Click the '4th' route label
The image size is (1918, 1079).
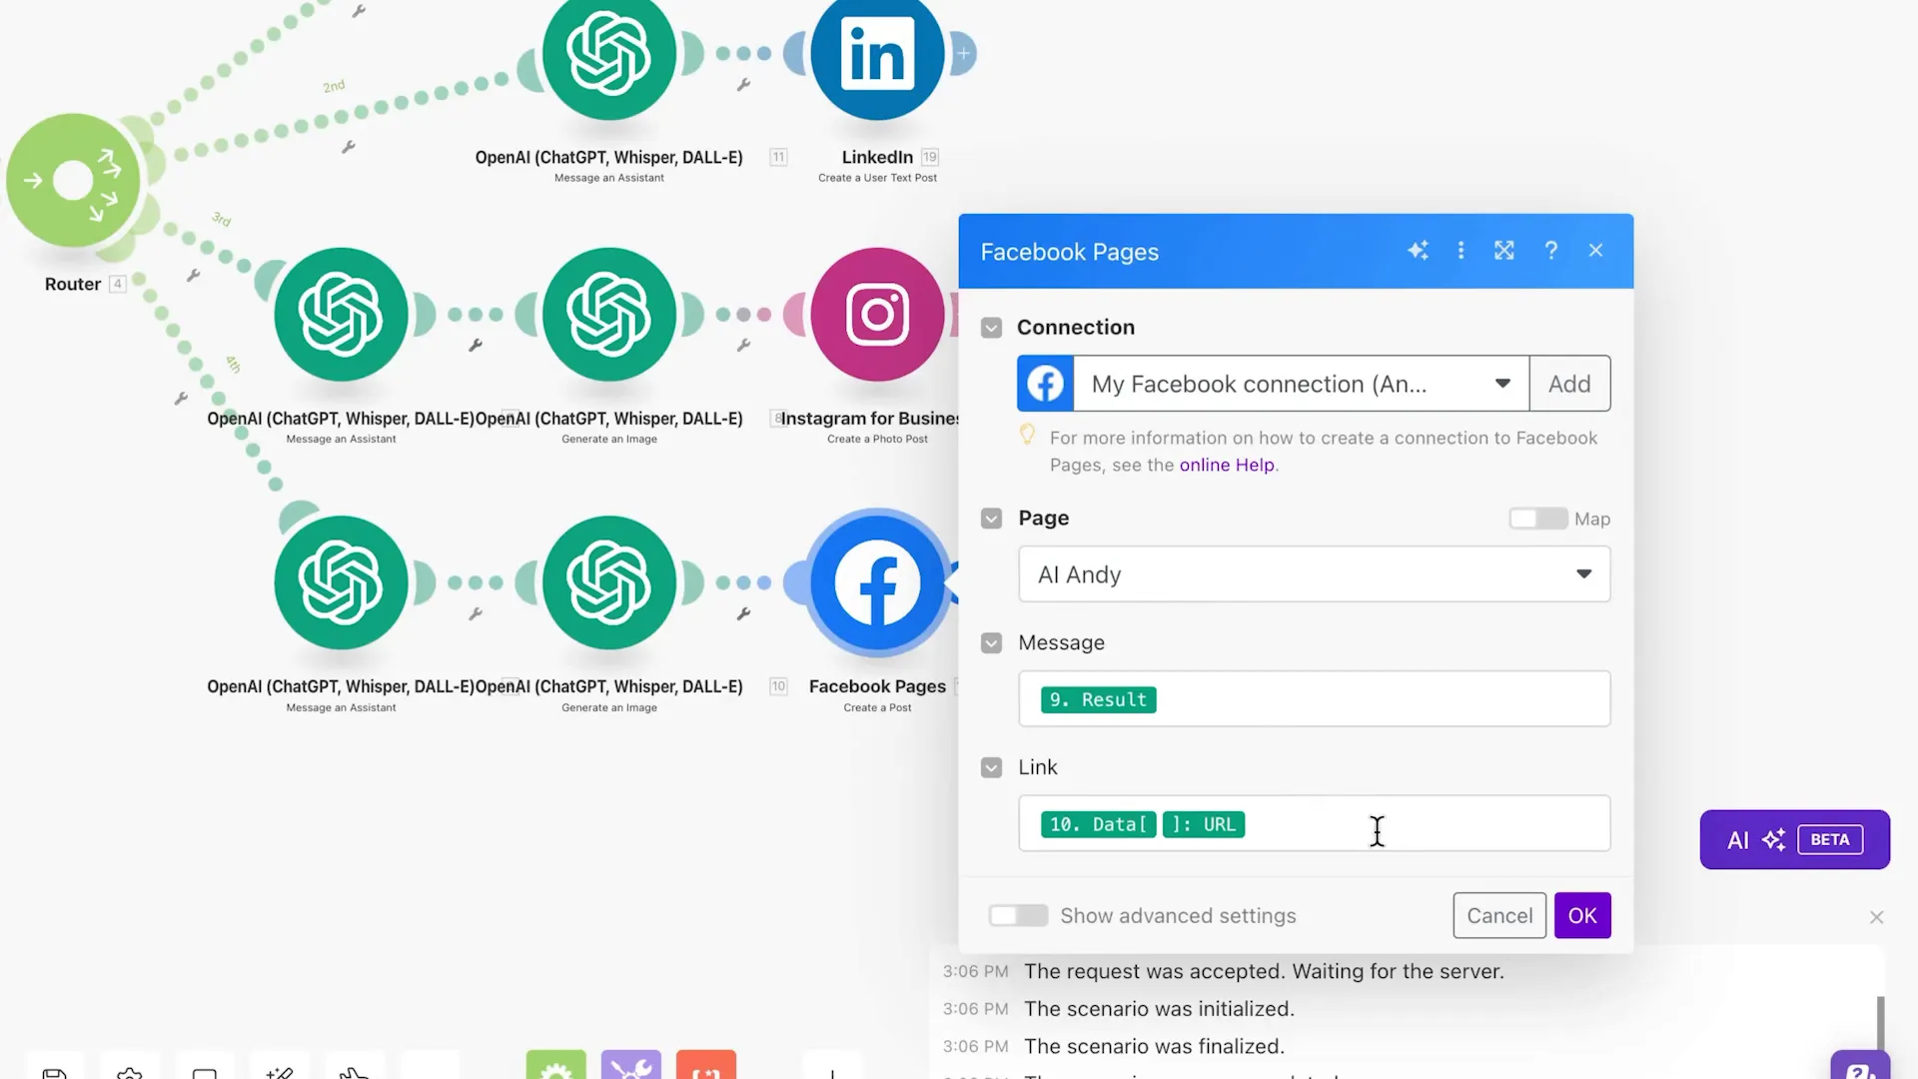[x=233, y=365]
